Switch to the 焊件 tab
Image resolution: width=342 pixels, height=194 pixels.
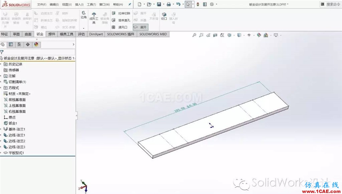52,34
